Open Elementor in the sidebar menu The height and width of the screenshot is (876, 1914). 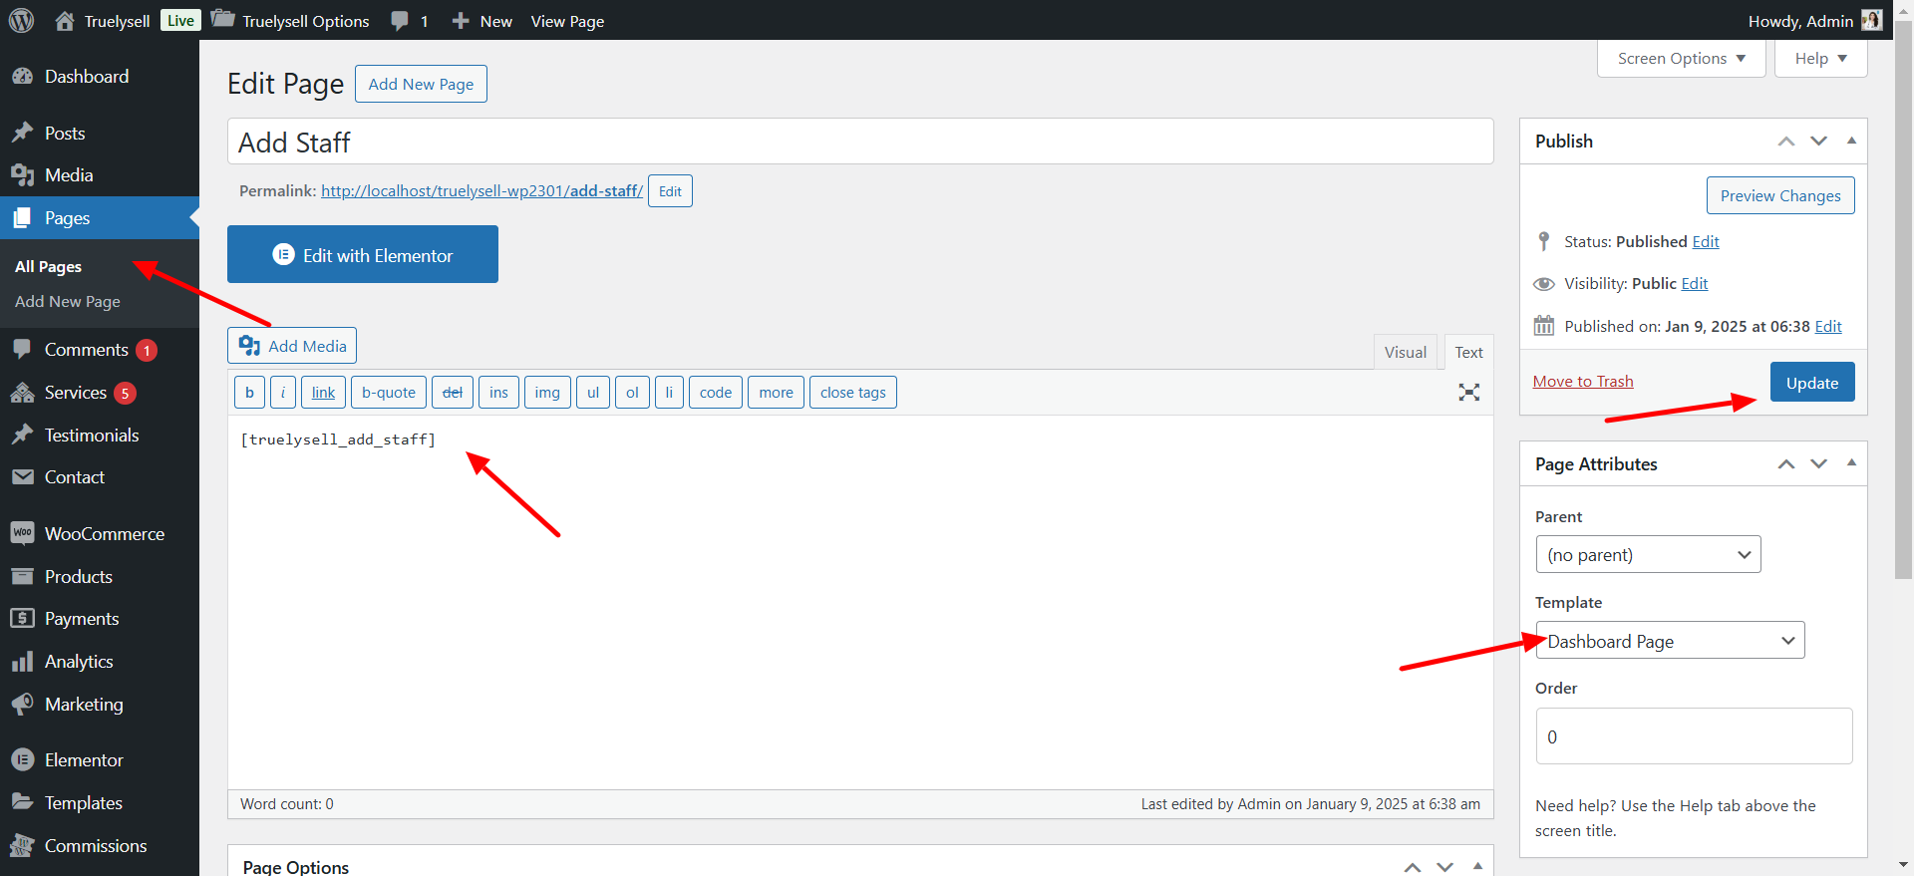84,760
